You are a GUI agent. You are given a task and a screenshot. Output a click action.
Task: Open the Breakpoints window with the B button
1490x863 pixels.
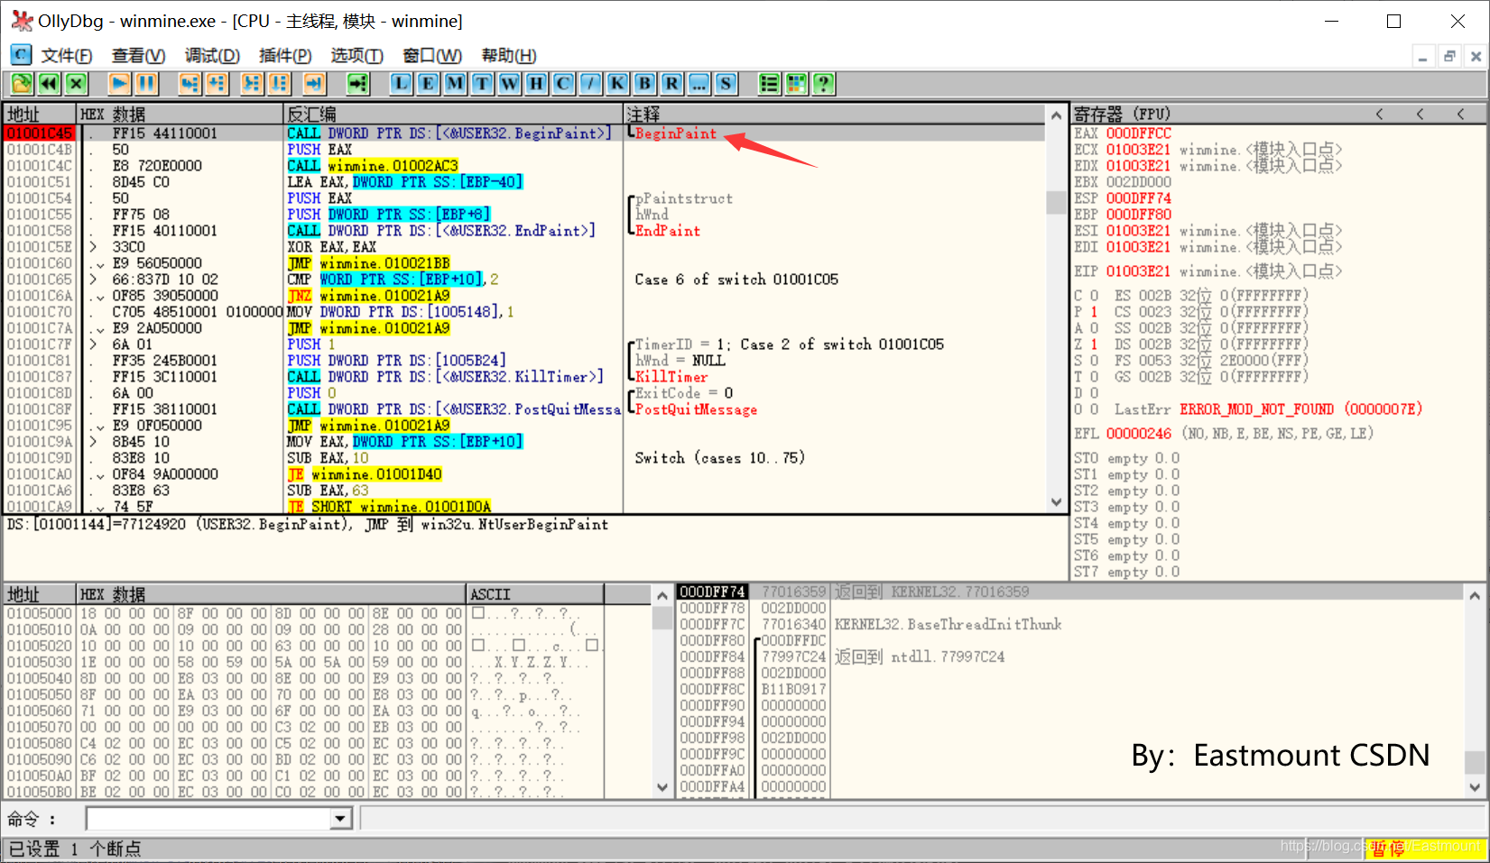[644, 84]
